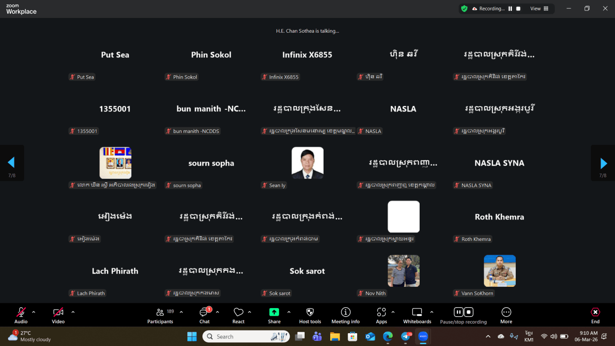615x346 pixels.
Task: Expand share options chevron next to Share
Action: (x=289, y=312)
